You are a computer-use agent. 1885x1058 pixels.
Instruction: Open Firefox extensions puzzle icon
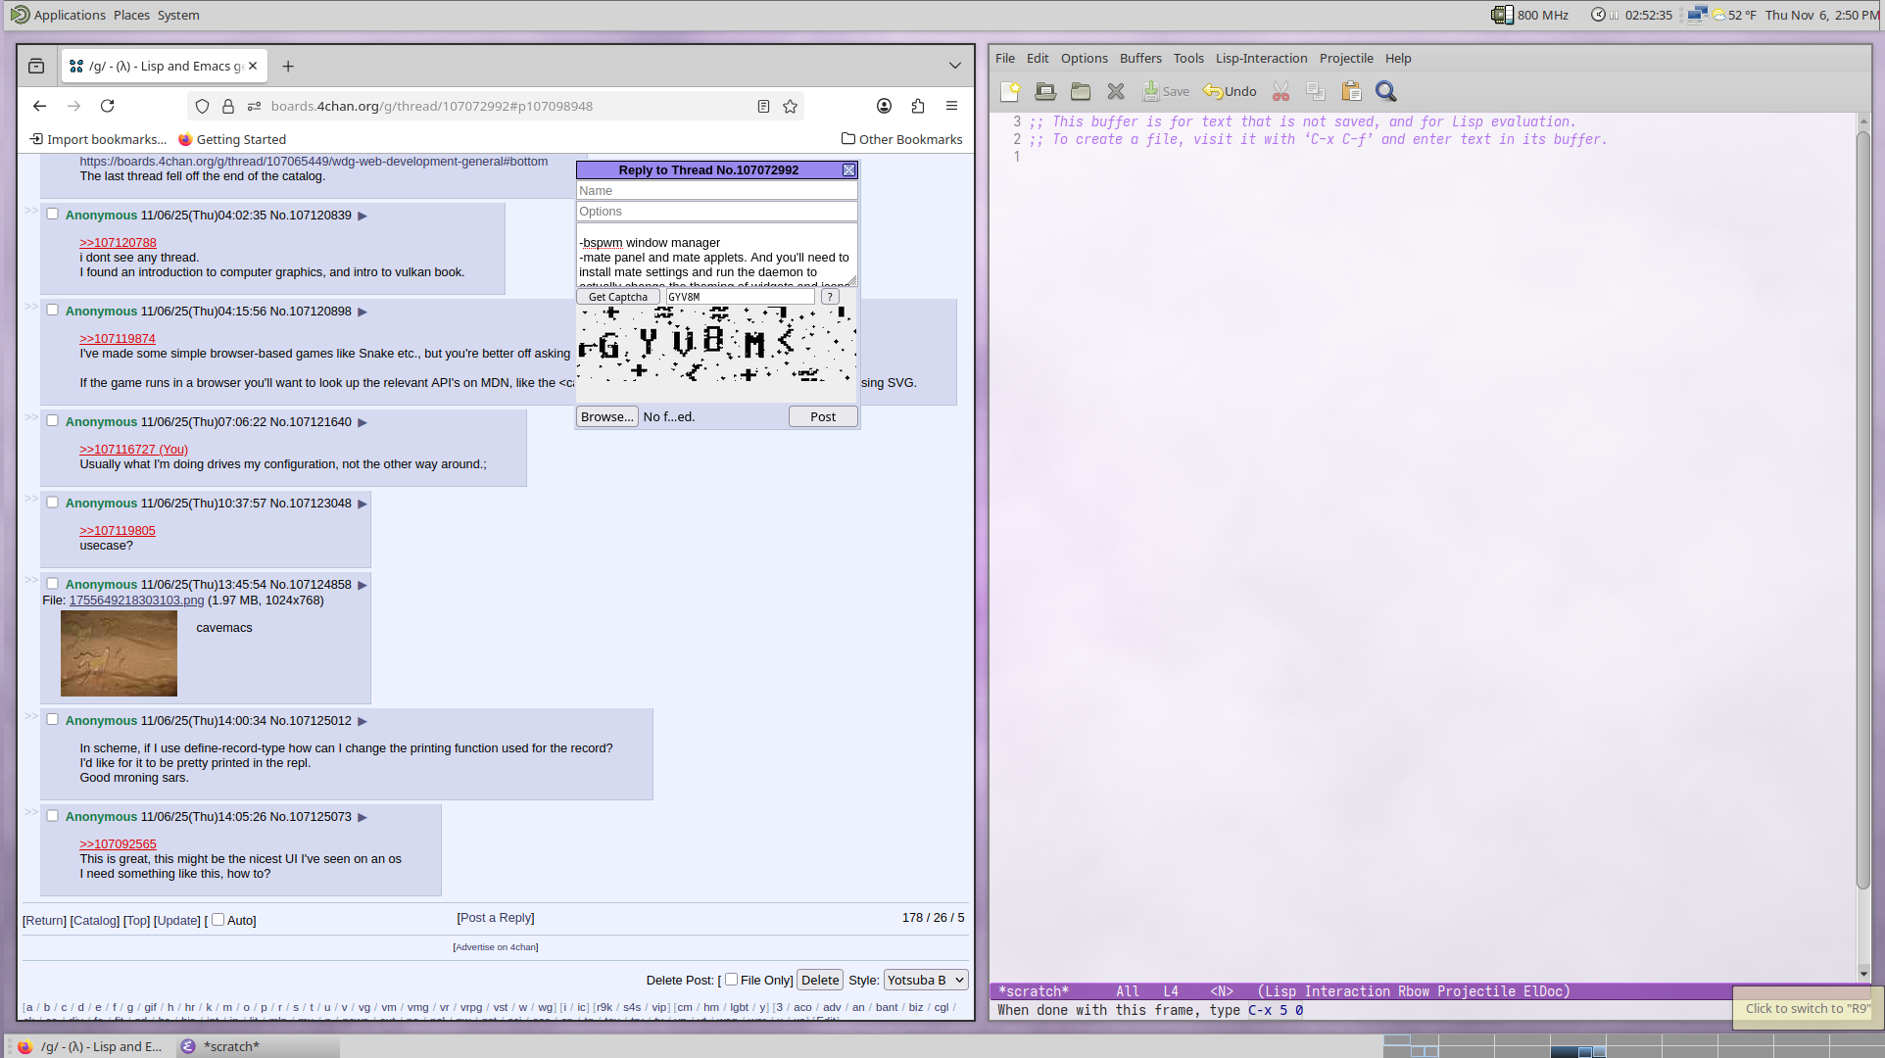pyautogui.click(x=918, y=106)
